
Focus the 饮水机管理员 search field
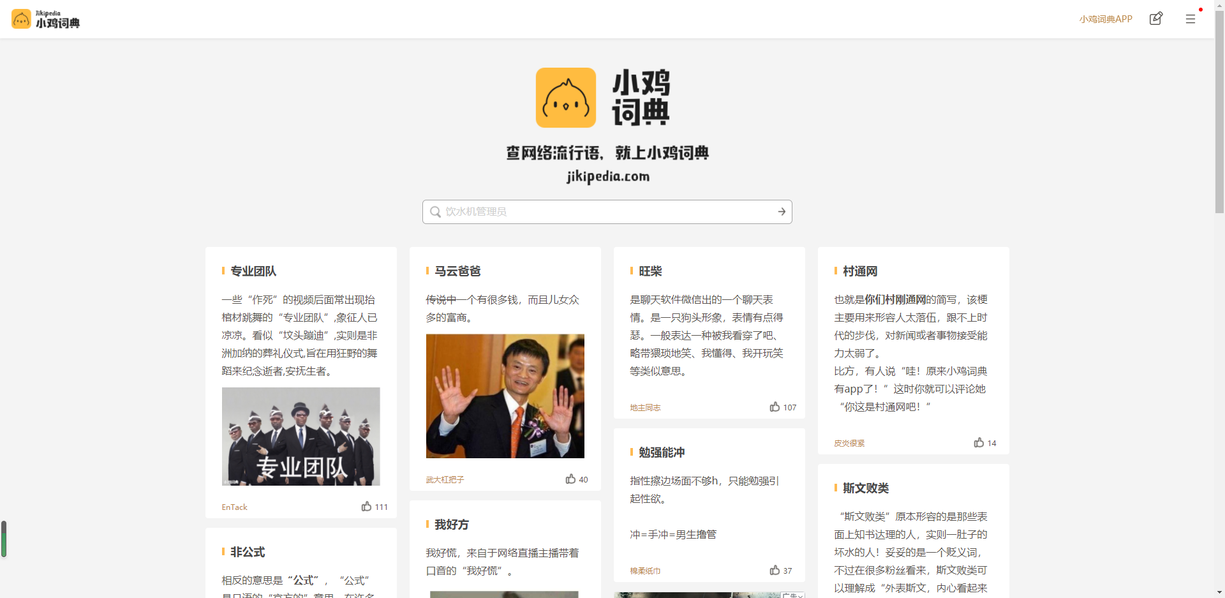coord(607,212)
